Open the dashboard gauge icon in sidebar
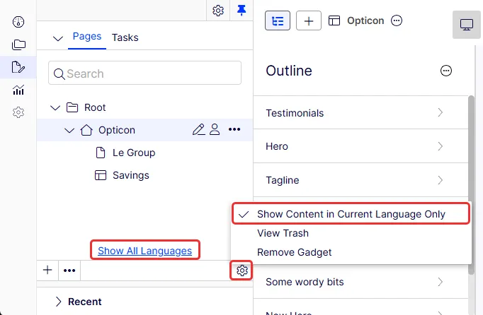 tap(18, 22)
